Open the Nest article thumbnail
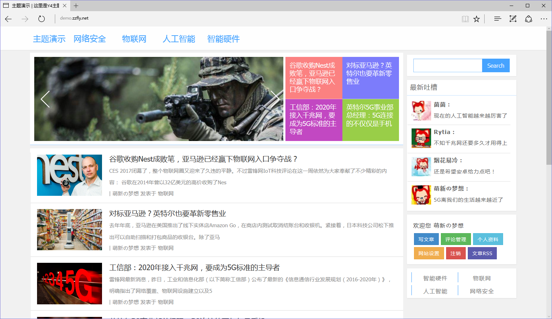The width and height of the screenshot is (552, 319). [70, 175]
